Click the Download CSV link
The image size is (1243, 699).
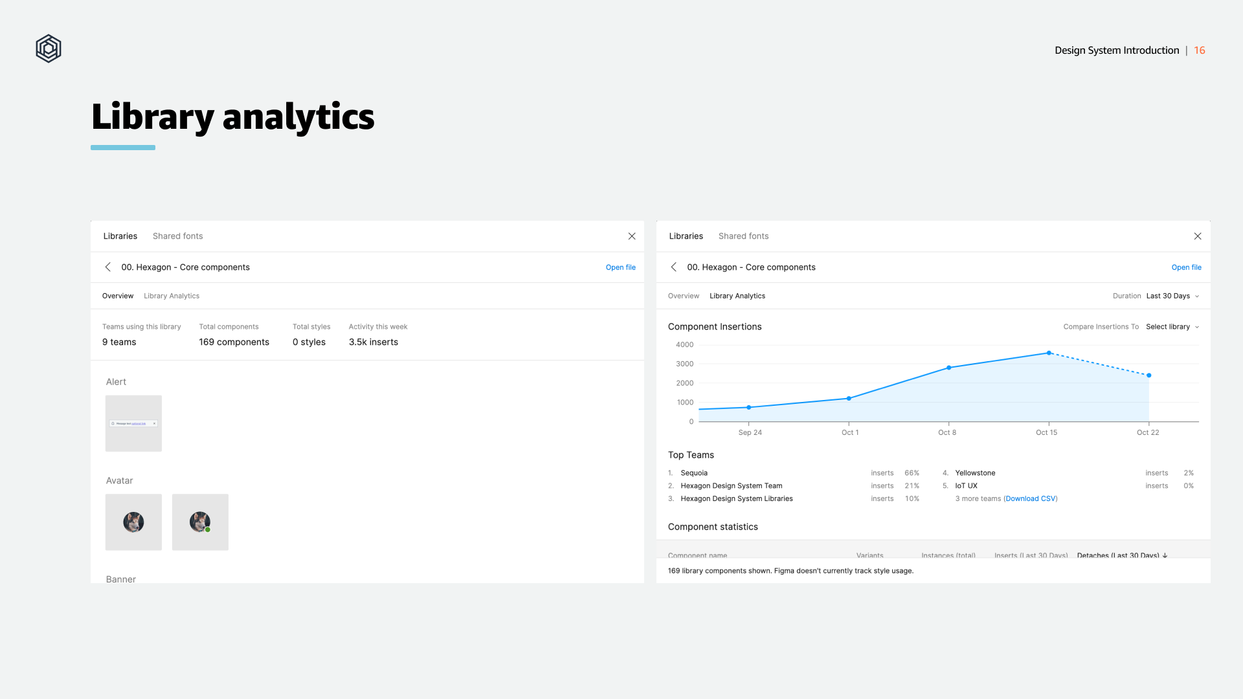click(x=1031, y=498)
